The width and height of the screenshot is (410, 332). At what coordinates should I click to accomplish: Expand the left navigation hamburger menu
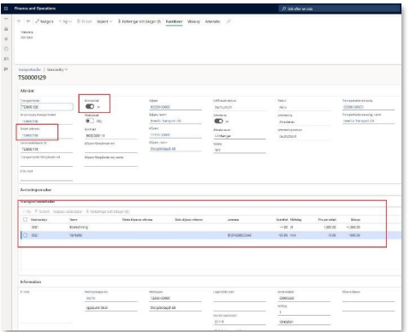click(x=6, y=19)
